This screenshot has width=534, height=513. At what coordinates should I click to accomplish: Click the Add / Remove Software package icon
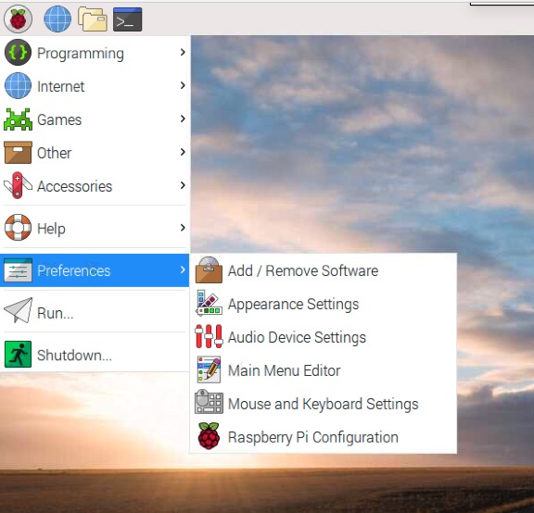209,270
